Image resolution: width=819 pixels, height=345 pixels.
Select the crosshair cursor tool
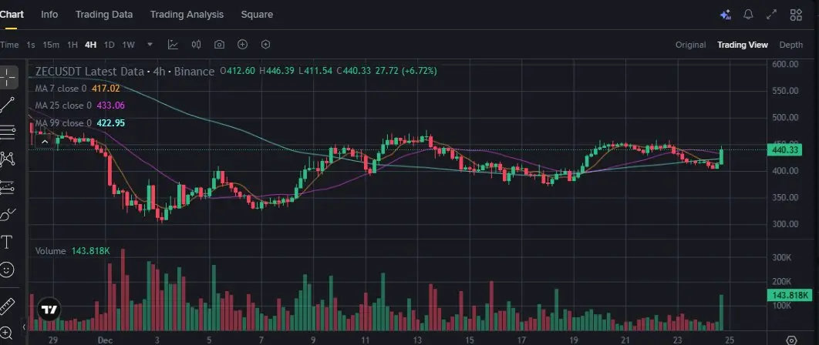click(x=8, y=76)
